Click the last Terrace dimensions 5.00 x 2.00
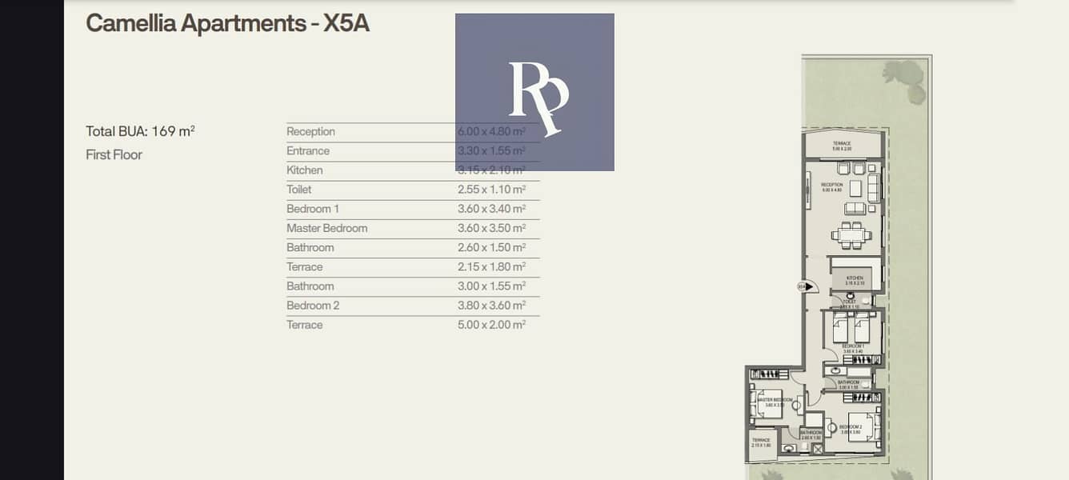 491,325
